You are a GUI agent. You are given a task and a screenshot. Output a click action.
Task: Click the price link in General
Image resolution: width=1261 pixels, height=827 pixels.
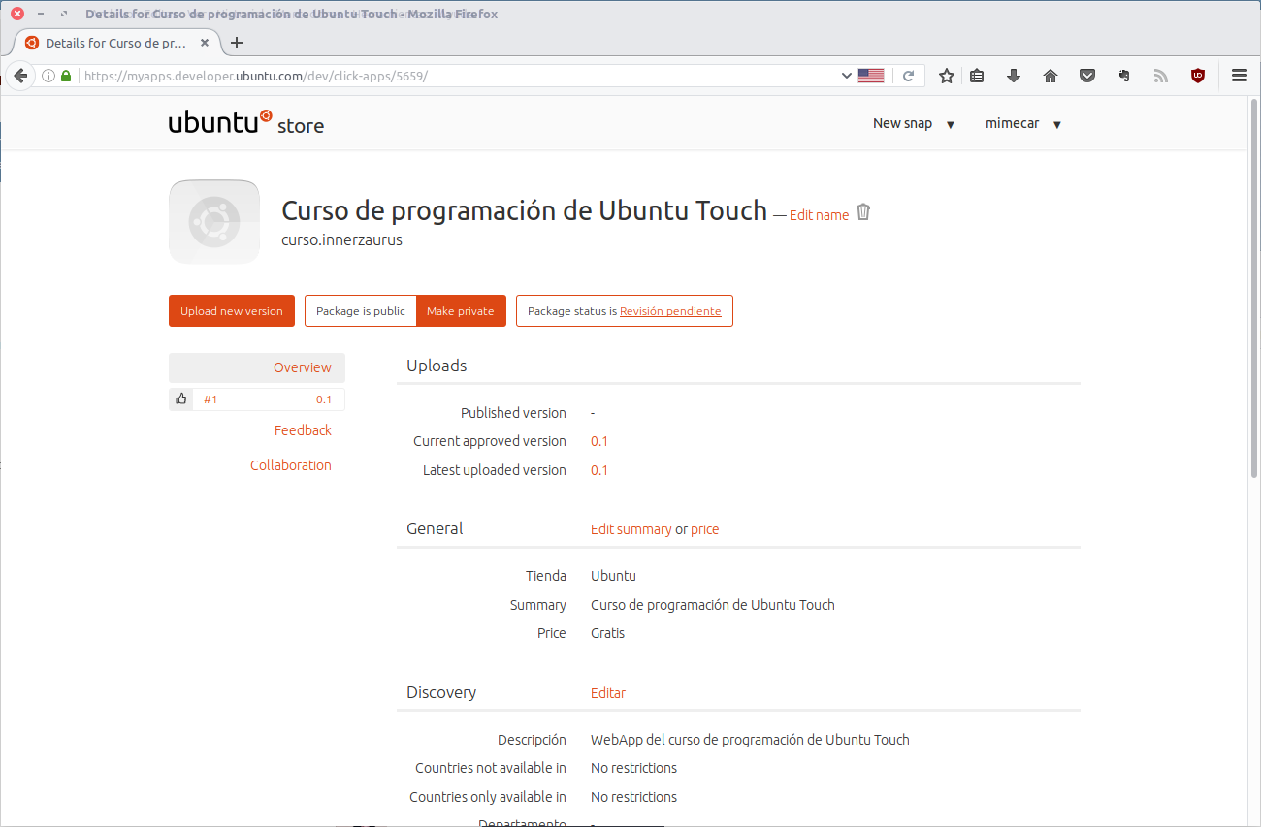pyautogui.click(x=705, y=529)
